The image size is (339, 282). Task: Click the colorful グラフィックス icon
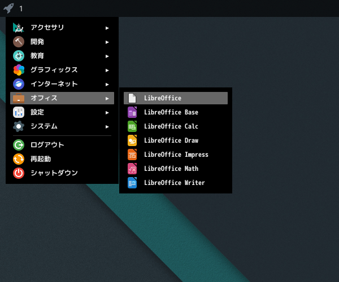coord(19,70)
